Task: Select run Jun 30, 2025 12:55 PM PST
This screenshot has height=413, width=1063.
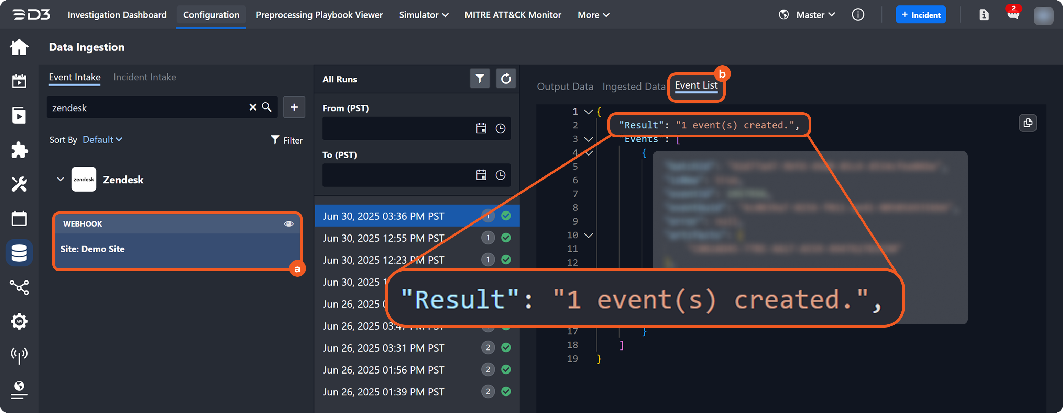Action: [417, 238]
